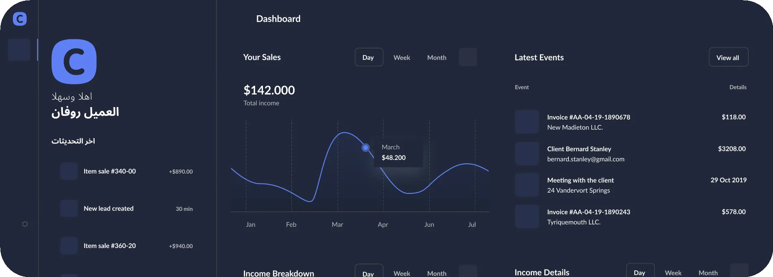Image resolution: width=773 pixels, height=277 pixels.
Task: Click the View all button
Action: (x=728, y=57)
